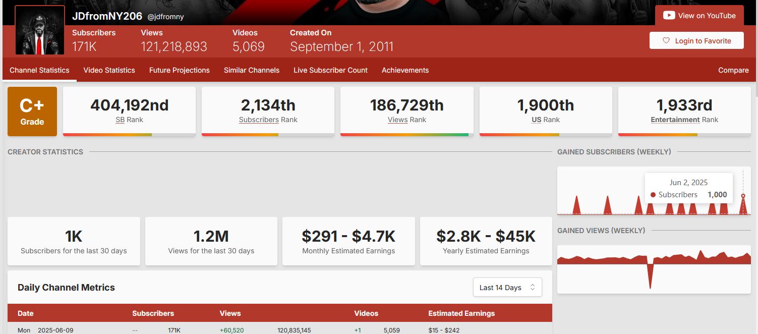This screenshot has width=758, height=334.
Task: Click the Videos column header in the metrics table
Action: coord(366,313)
